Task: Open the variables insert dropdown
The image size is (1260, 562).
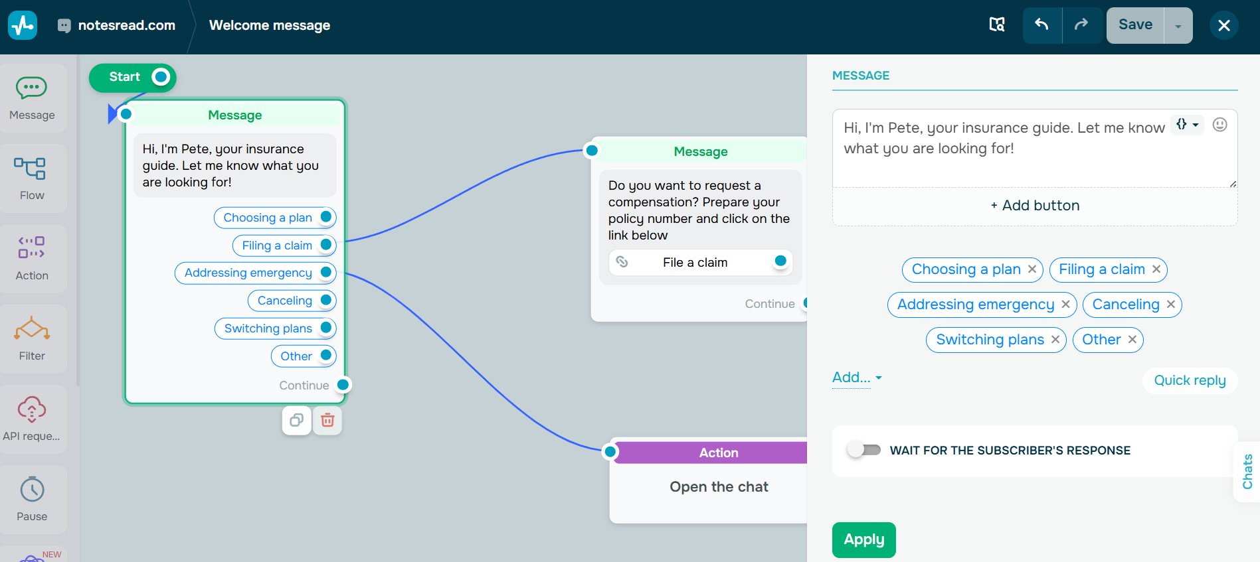Action: pos(1188,124)
